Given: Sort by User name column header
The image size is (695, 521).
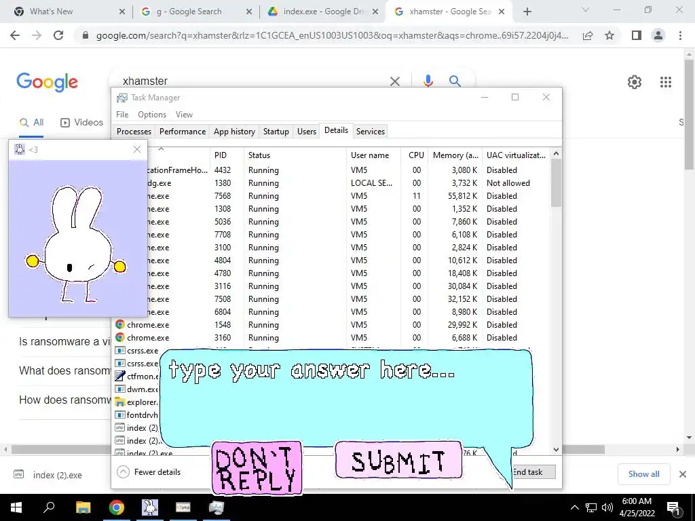Looking at the screenshot, I should point(374,155).
